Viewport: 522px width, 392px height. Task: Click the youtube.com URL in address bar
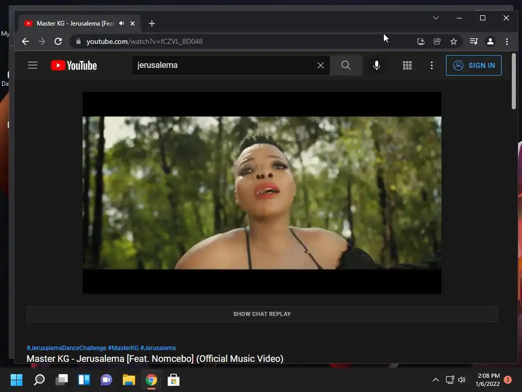(144, 41)
